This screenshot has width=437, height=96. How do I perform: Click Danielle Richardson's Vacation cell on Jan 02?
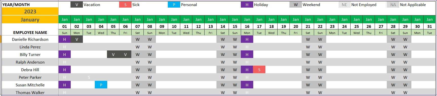[77, 39]
